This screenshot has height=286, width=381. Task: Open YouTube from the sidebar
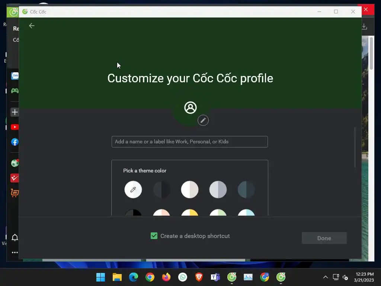15,127
